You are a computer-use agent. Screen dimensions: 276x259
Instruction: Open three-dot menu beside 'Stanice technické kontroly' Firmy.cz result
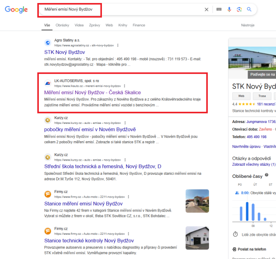click(x=128, y=234)
